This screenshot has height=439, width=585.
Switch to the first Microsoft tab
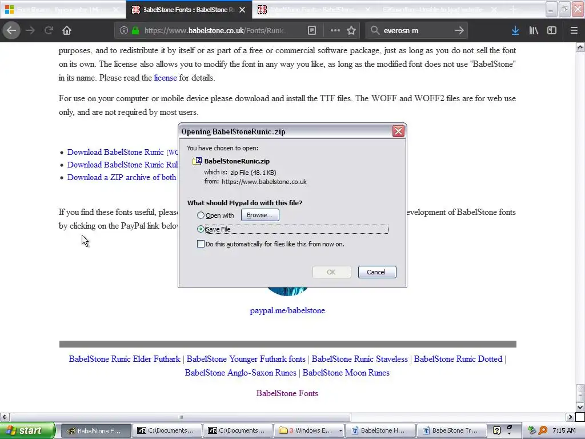click(x=63, y=10)
